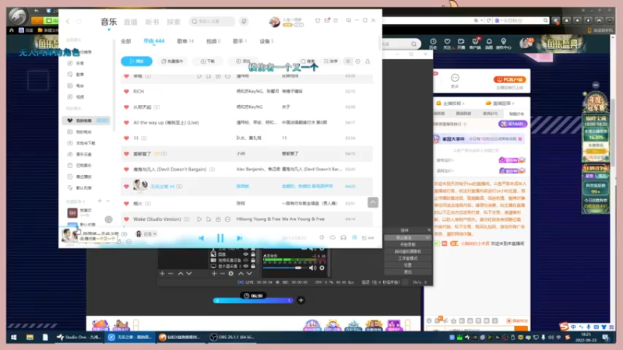Viewport: 623px width, 350px height.
Task: Switch to the 全部 favorites tab
Action: tap(126, 41)
